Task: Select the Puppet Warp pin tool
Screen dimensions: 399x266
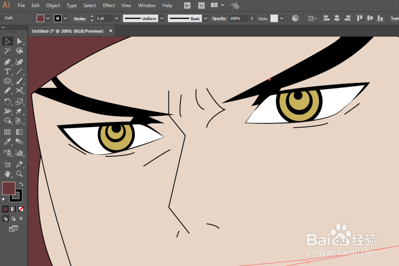Action: [x=19, y=111]
